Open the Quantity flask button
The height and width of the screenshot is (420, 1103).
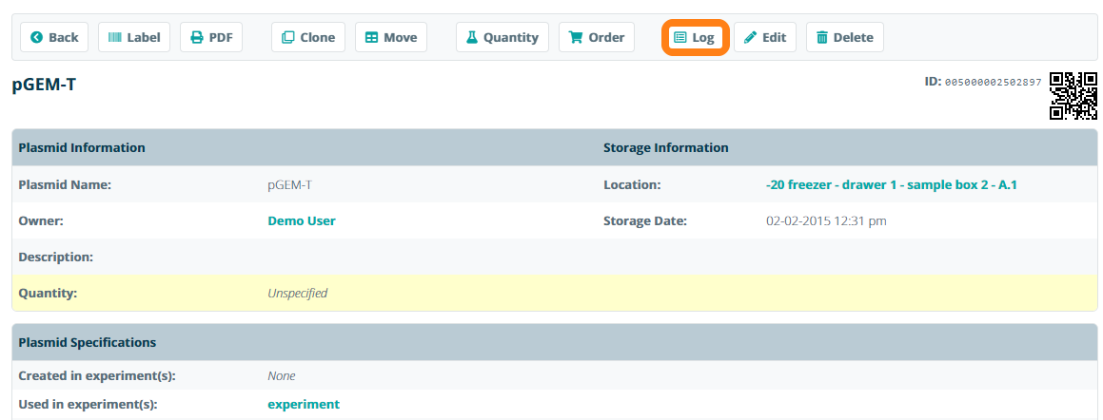[x=502, y=37]
